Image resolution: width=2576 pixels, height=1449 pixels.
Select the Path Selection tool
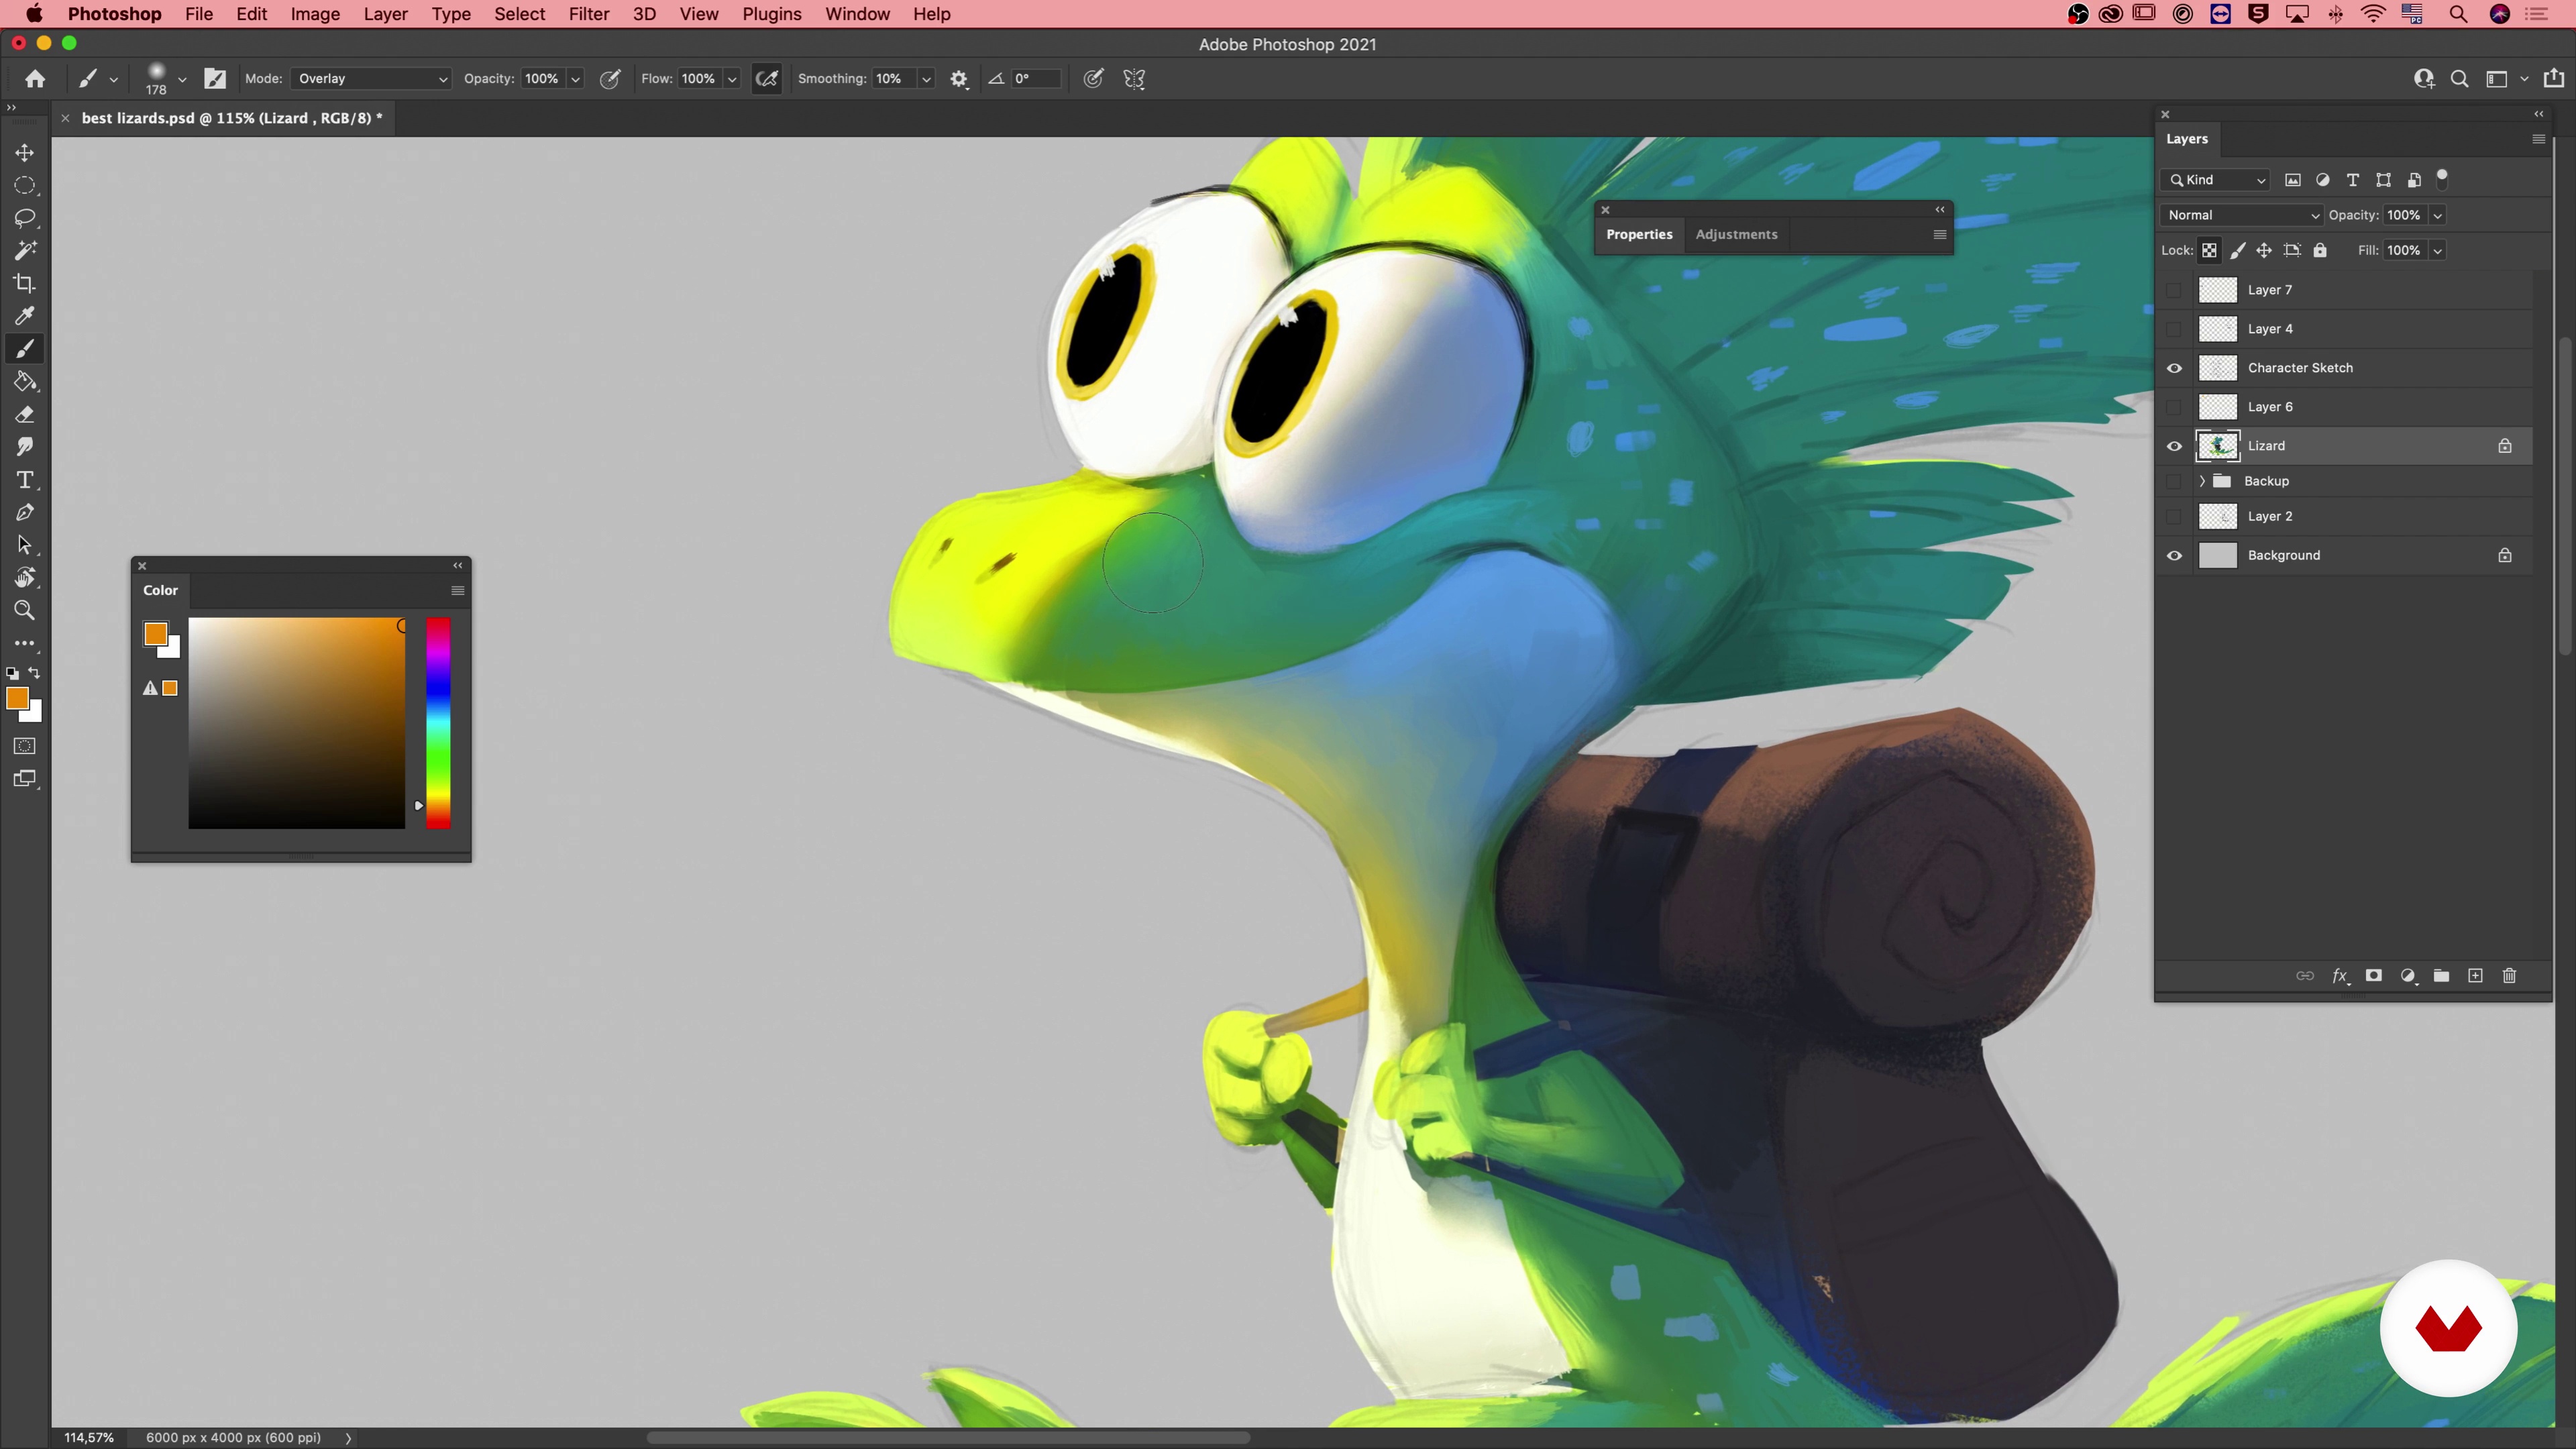point(25,545)
